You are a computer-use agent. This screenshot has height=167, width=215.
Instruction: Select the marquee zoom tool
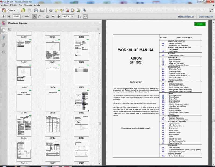click(x=48, y=16)
